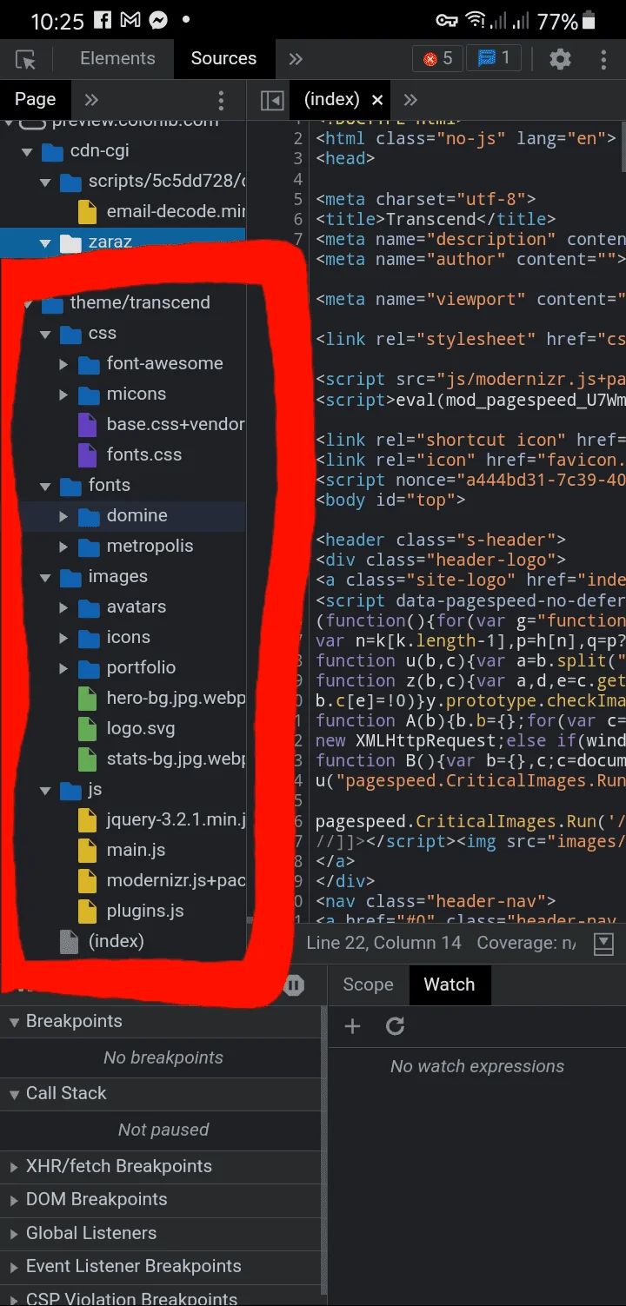This screenshot has width=626, height=1306.
Task: Expand CSP Violation Breakpoints section
Action: (161, 1297)
